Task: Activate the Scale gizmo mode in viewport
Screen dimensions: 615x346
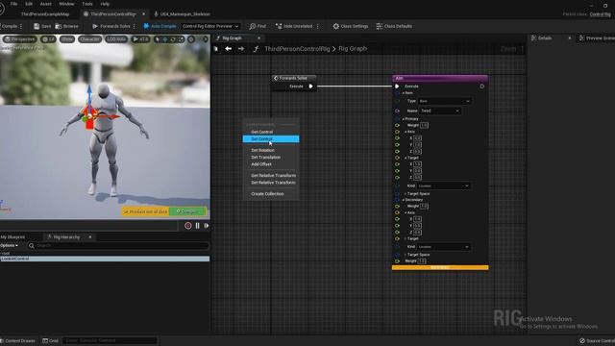Action: click(x=181, y=39)
